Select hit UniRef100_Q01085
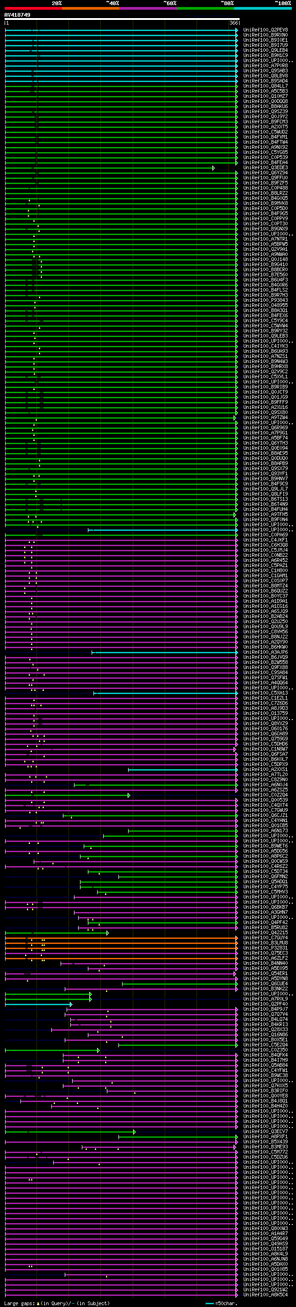The width and height of the screenshot is (296, 1307). (265, 1269)
